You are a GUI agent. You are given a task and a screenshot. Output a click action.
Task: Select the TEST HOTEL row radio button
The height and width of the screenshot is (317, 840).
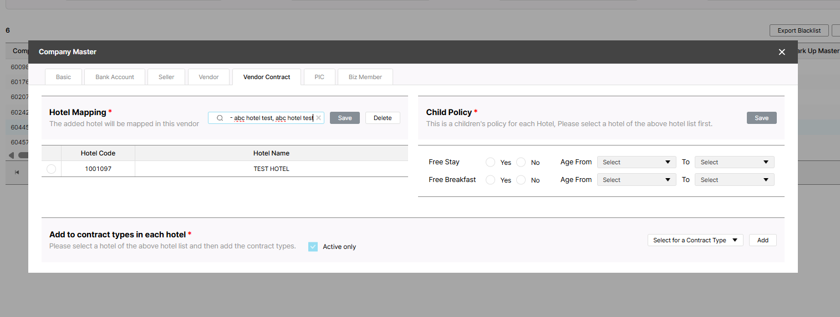[52, 169]
